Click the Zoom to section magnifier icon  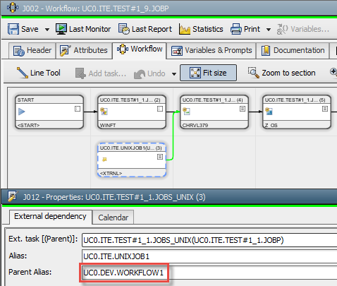[254, 73]
